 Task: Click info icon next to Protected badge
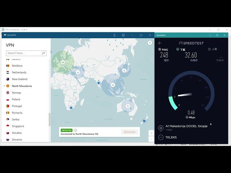pyautogui.click(x=75, y=130)
